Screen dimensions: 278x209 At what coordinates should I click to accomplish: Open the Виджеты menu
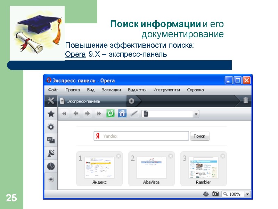137,90
